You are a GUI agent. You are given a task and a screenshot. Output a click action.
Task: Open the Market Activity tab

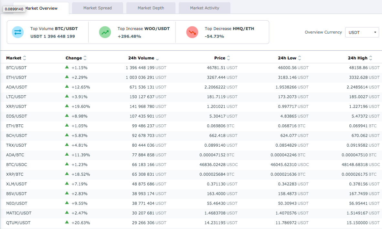tap(205, 8)
